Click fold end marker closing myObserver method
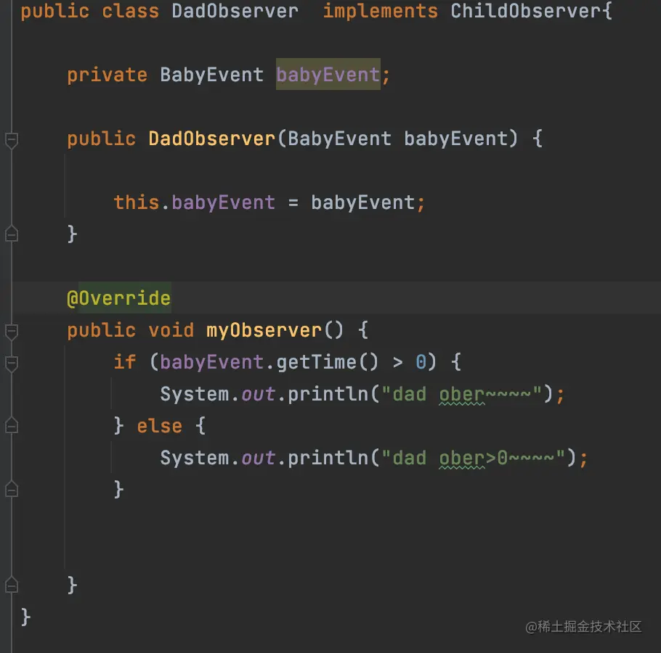The width and height of the screenshot is (661, 653). (12, 585)
